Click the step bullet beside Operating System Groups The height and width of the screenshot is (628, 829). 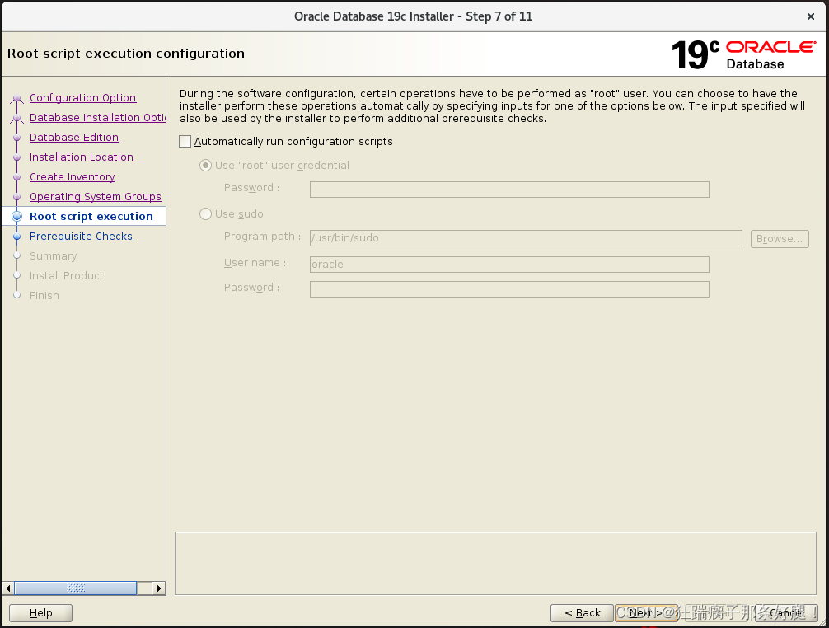point(17,197)
